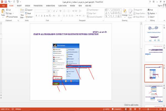
Task: Open the FILE tab
Action: tap(4, 6)
